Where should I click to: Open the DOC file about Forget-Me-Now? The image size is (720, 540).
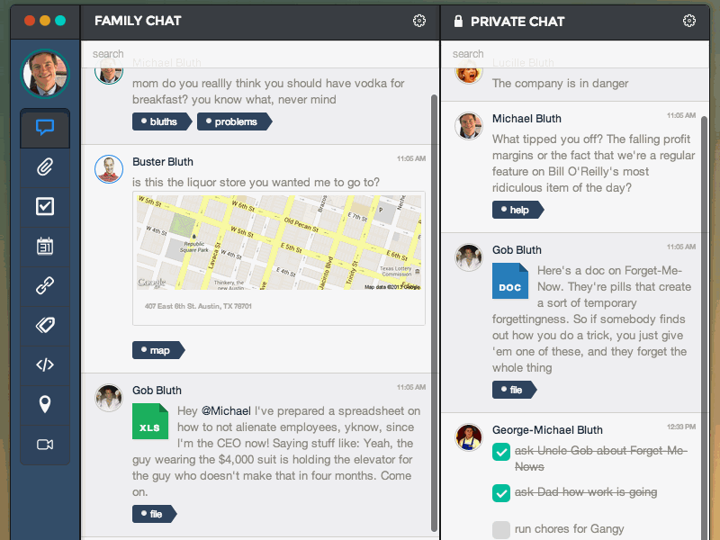click(x=510, y=281)
